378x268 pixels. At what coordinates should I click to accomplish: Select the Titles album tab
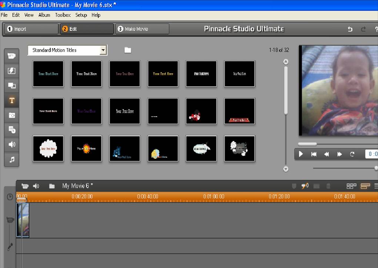click(x=11, y=100)
